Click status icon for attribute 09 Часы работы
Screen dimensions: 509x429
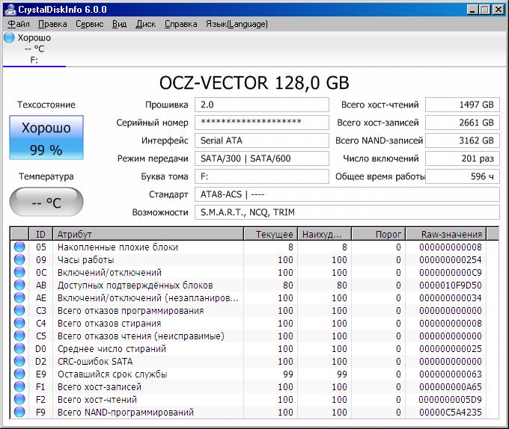(19, 259)
